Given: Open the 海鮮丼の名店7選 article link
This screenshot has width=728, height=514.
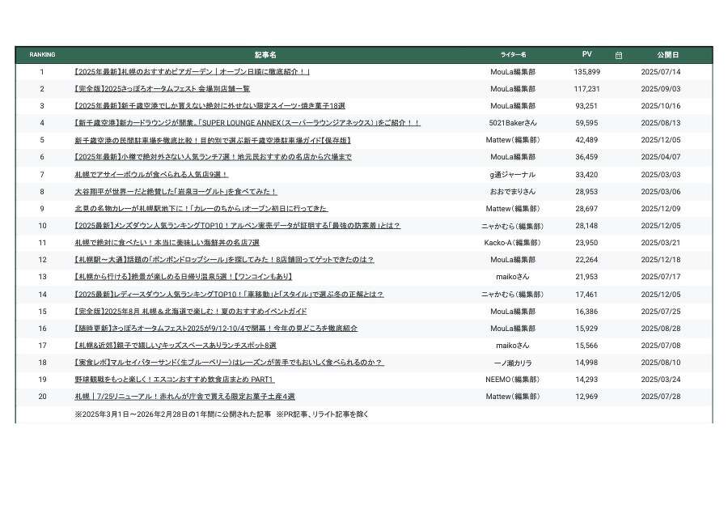Looking at the screenshot, I should click(x=167, y=243).
